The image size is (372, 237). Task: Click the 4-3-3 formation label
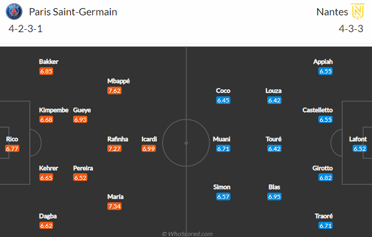(x=351, y=29)
